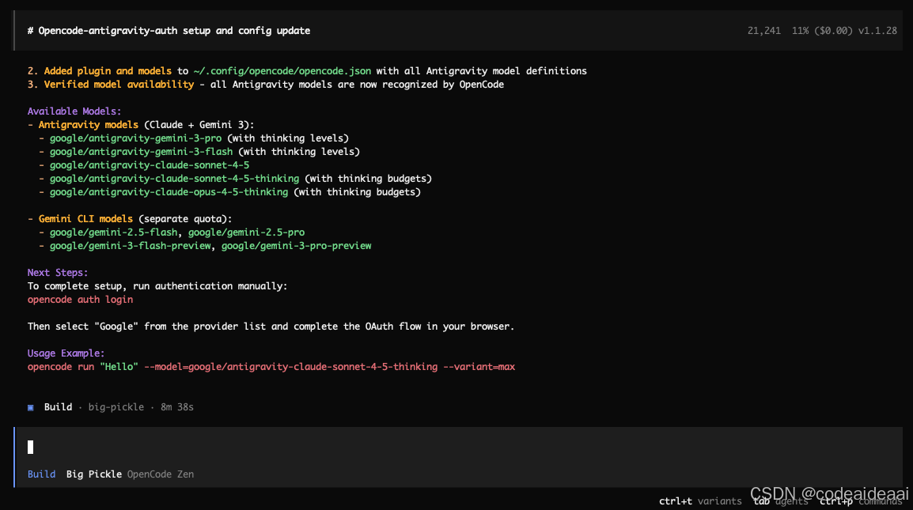The height and width of the screenshot is (510, 913).
Task: Focus the prompt input field with the cursor
Action: click(x=459, y=447)
